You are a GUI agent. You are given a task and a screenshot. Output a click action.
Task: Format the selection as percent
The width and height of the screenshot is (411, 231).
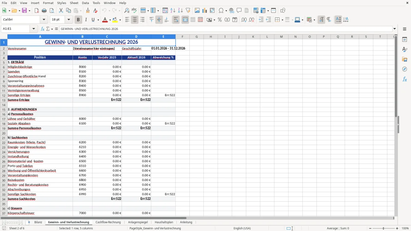(x=220, y=20)
